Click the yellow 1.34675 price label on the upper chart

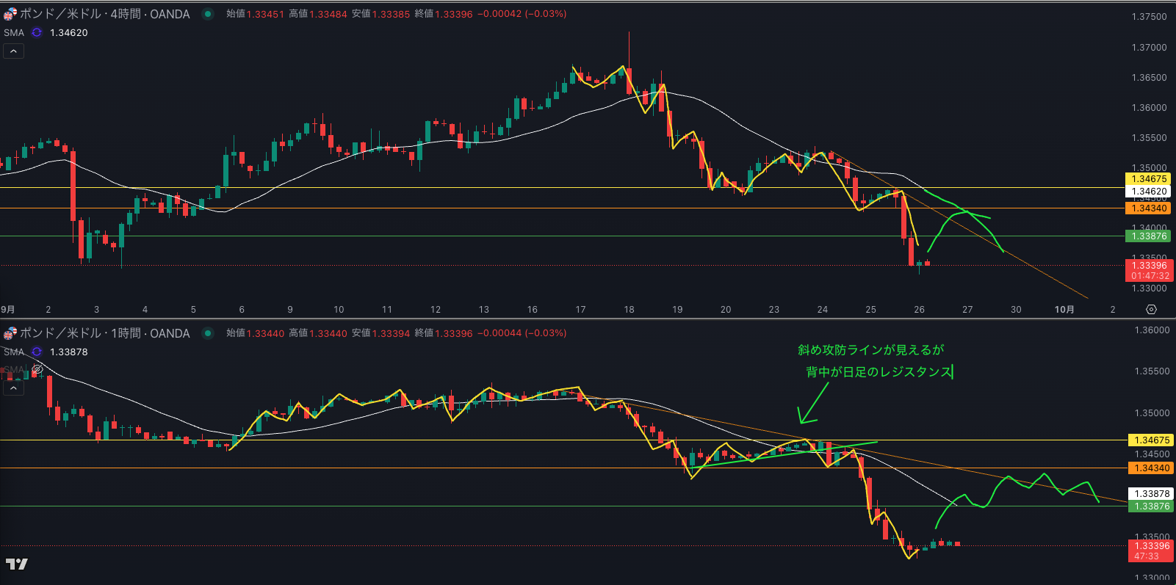tap(1148, 179)
